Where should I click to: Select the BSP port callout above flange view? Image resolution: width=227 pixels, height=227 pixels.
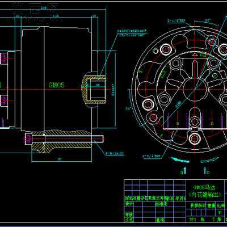(x=176, y=20)
